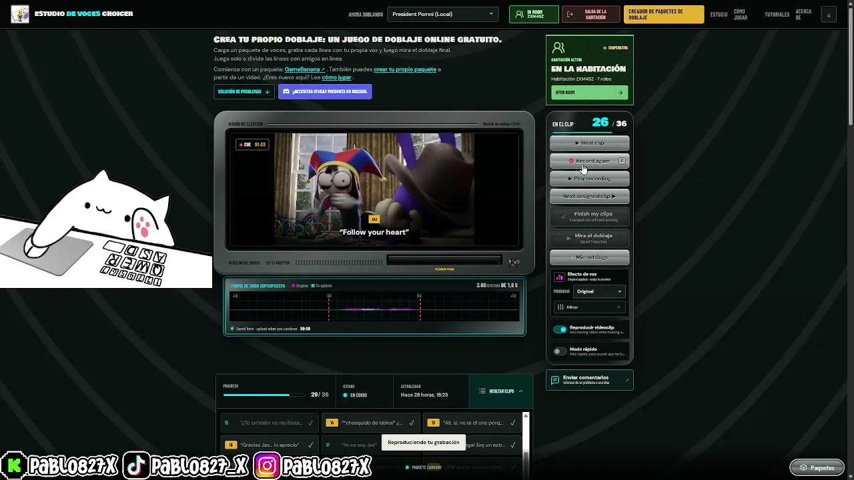The width and height of the screenshot is (854, 480).
Task: Open the Tutoriales nav item
Action: click(777, 14)
